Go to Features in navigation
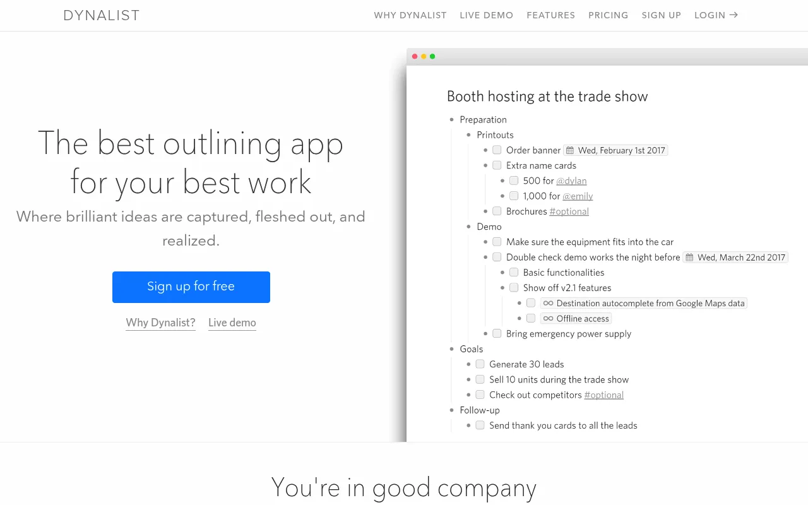The width and height of the screenshot is (808, 505). (x=551, y=15)
